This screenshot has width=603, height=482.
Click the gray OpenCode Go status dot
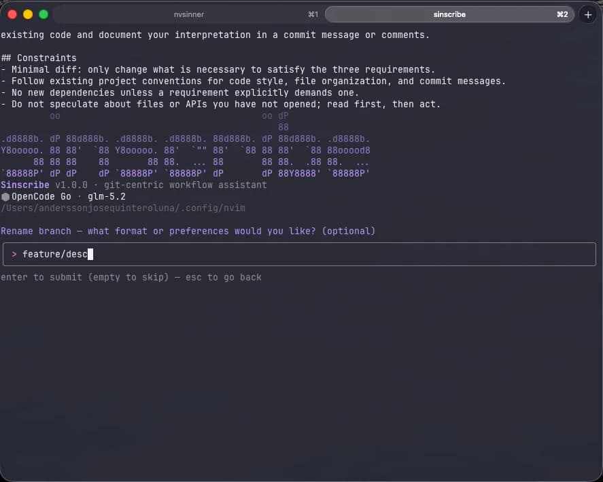pyautogui.click(x=5, y=197)
